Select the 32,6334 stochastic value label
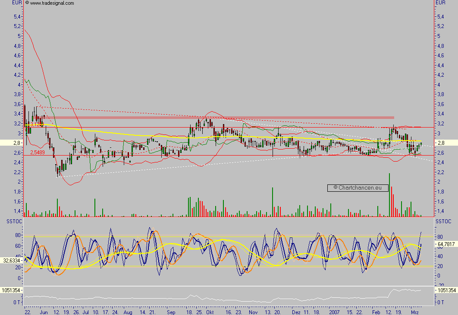Screen dimensions: 458x315 click(11, 260)
